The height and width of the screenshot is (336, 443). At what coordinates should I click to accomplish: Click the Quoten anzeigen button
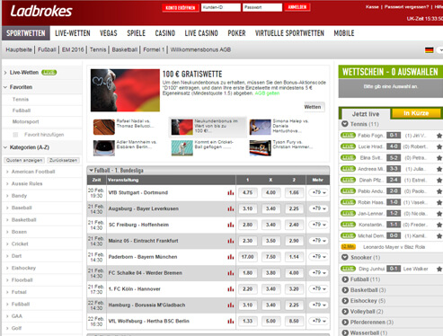coord(24,160)
